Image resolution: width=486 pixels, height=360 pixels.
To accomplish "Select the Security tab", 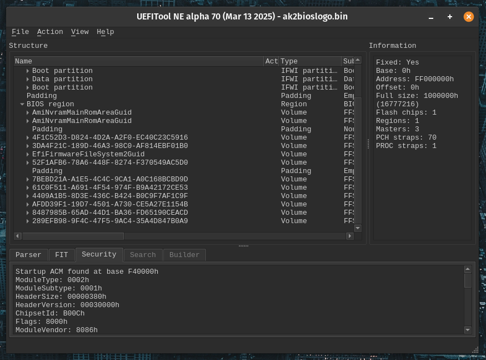I will click(x=99, y=254).
